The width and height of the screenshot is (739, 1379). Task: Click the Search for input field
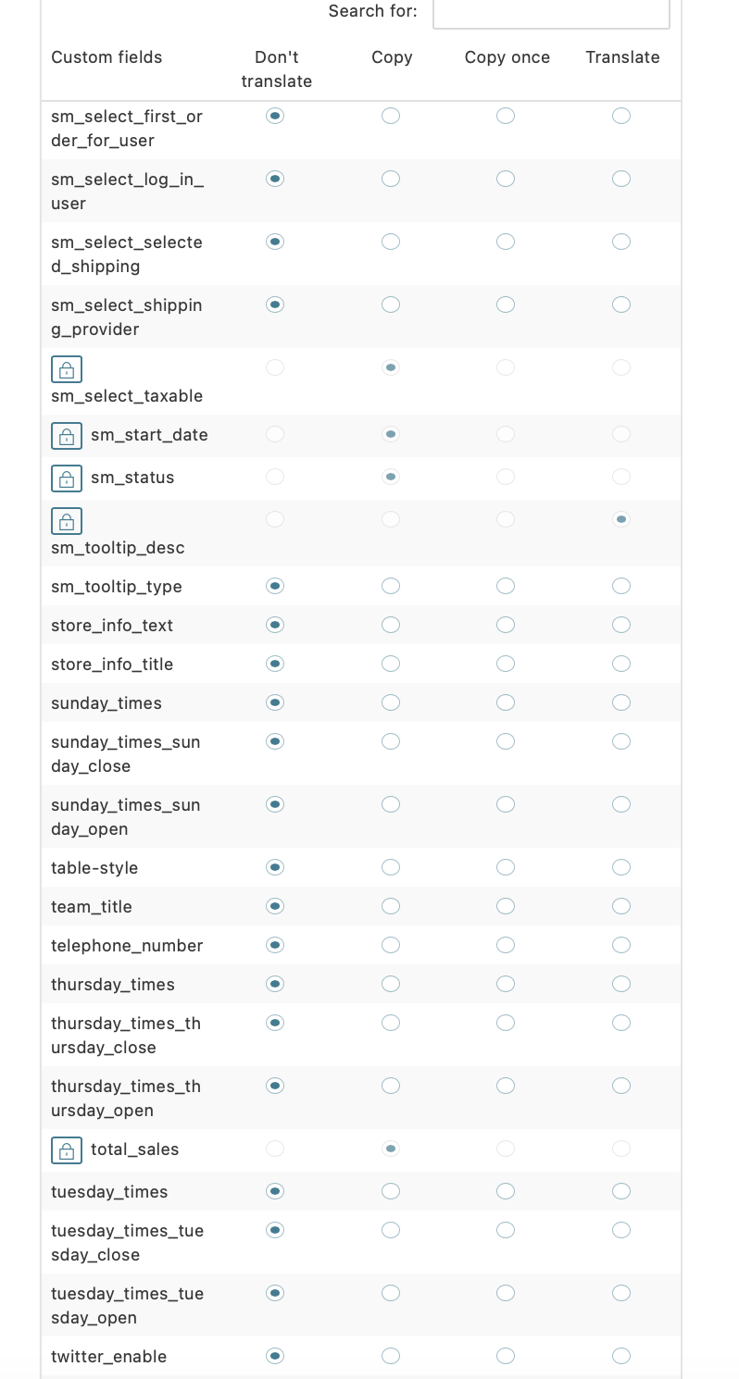click(x=551, y=13)
